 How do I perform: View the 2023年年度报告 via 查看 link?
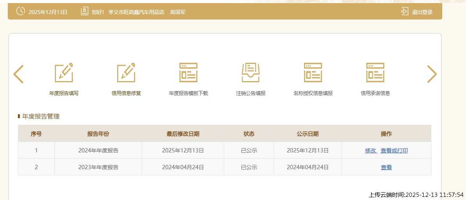tap(386, 167)
